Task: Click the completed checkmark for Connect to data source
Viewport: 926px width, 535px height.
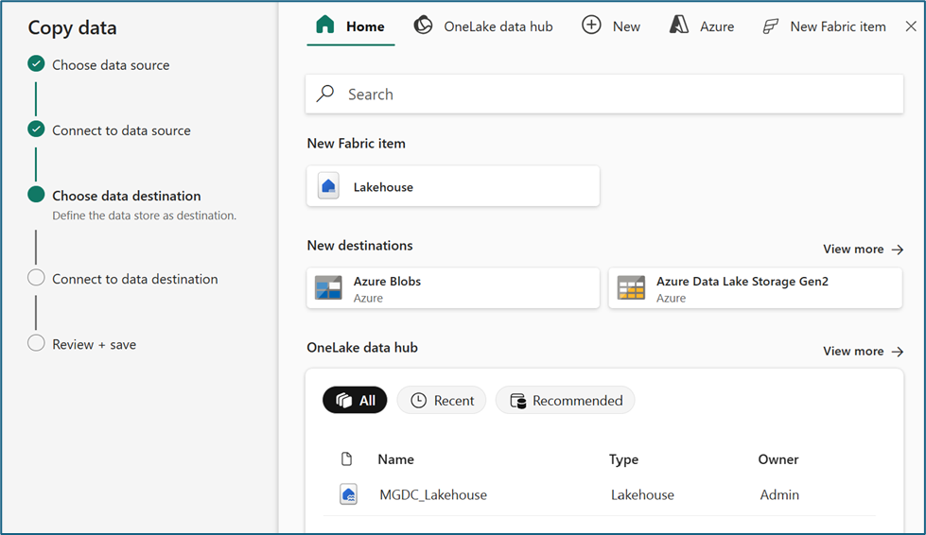Action: click(x=36, y=129)
